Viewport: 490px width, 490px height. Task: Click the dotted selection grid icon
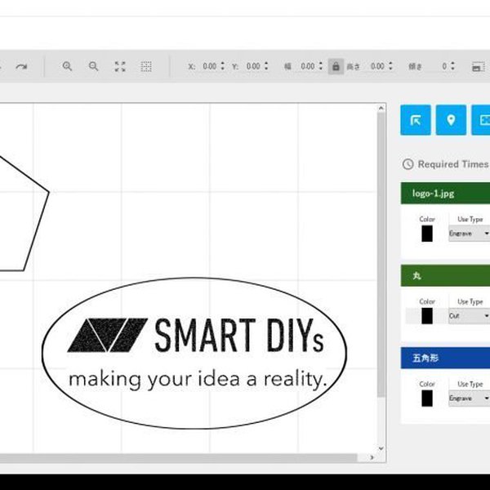click(x=146, y=67)
